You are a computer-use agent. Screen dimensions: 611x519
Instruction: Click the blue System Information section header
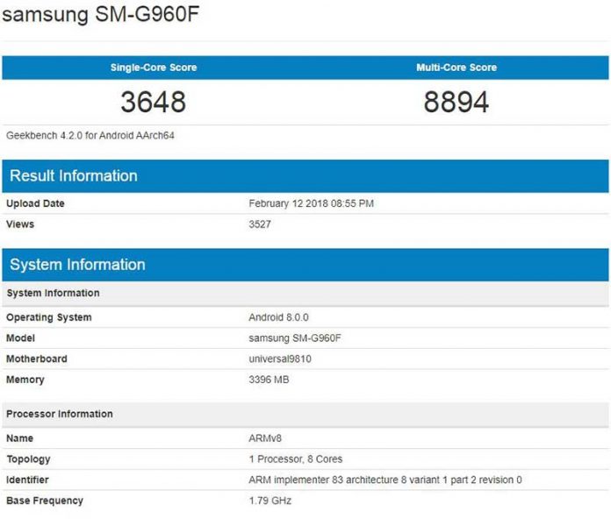(x=77, y=265)
